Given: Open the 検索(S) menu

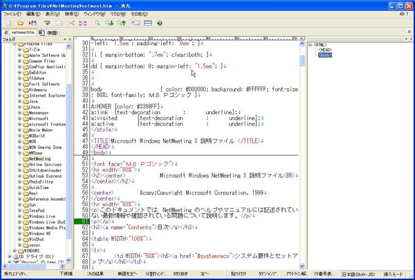Looking at the screenshot, I should (72, 14).
